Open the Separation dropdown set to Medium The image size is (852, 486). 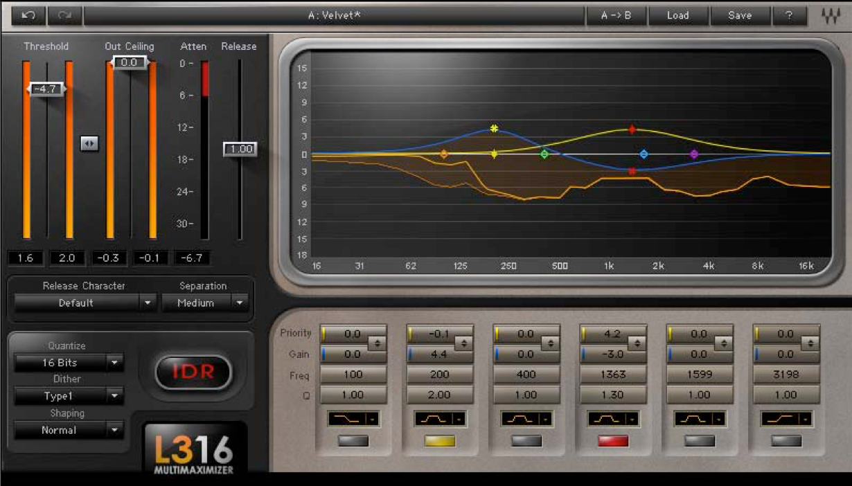(204, 303)
